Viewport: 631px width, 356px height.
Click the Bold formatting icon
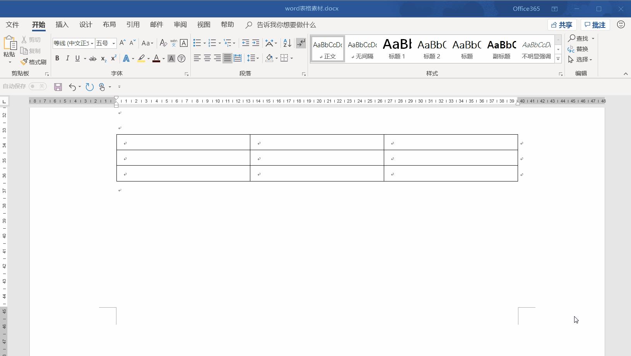(x=57, y=58)
